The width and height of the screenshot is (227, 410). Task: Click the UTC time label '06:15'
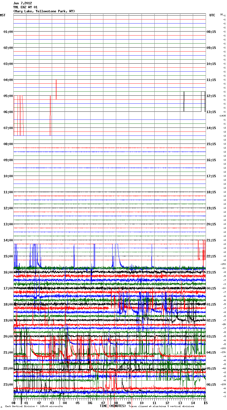click(x=211, y=385)
